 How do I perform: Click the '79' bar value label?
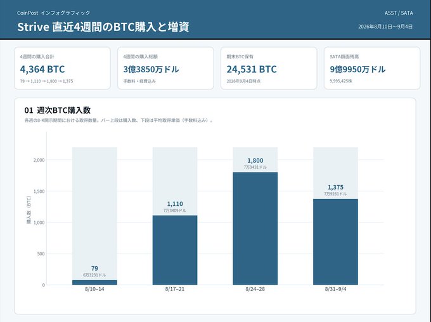(x=94, y=268)
